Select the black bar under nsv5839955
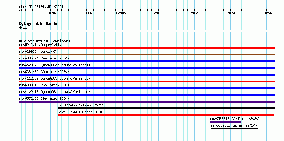This screenshot has width=284, height=141. pos(166,108)
